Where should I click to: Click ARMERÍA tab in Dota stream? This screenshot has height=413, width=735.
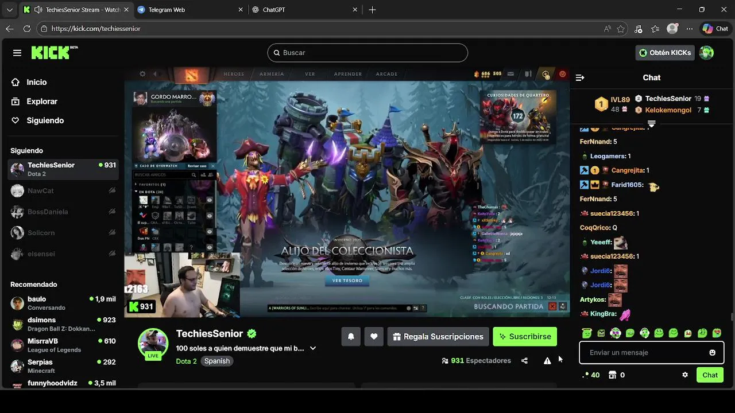(272, 74)
